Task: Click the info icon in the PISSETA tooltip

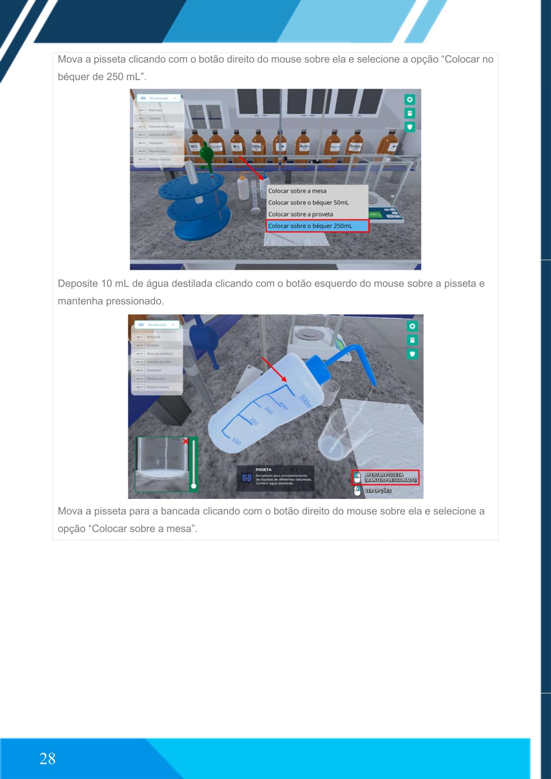Action: tap(247, 478)
